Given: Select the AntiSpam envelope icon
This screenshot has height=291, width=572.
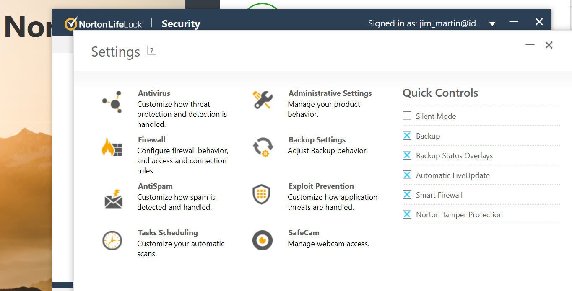Looking at the screenshot, I should coord(113,198).
